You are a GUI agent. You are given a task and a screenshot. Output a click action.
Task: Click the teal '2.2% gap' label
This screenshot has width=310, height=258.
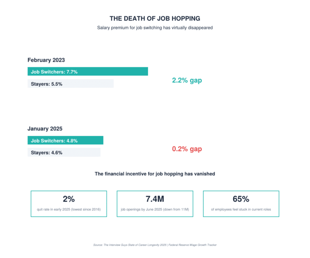(x=187, y=80)
